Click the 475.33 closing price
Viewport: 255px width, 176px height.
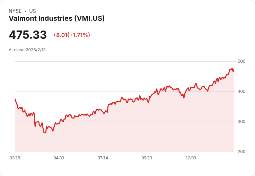point(28,35)
